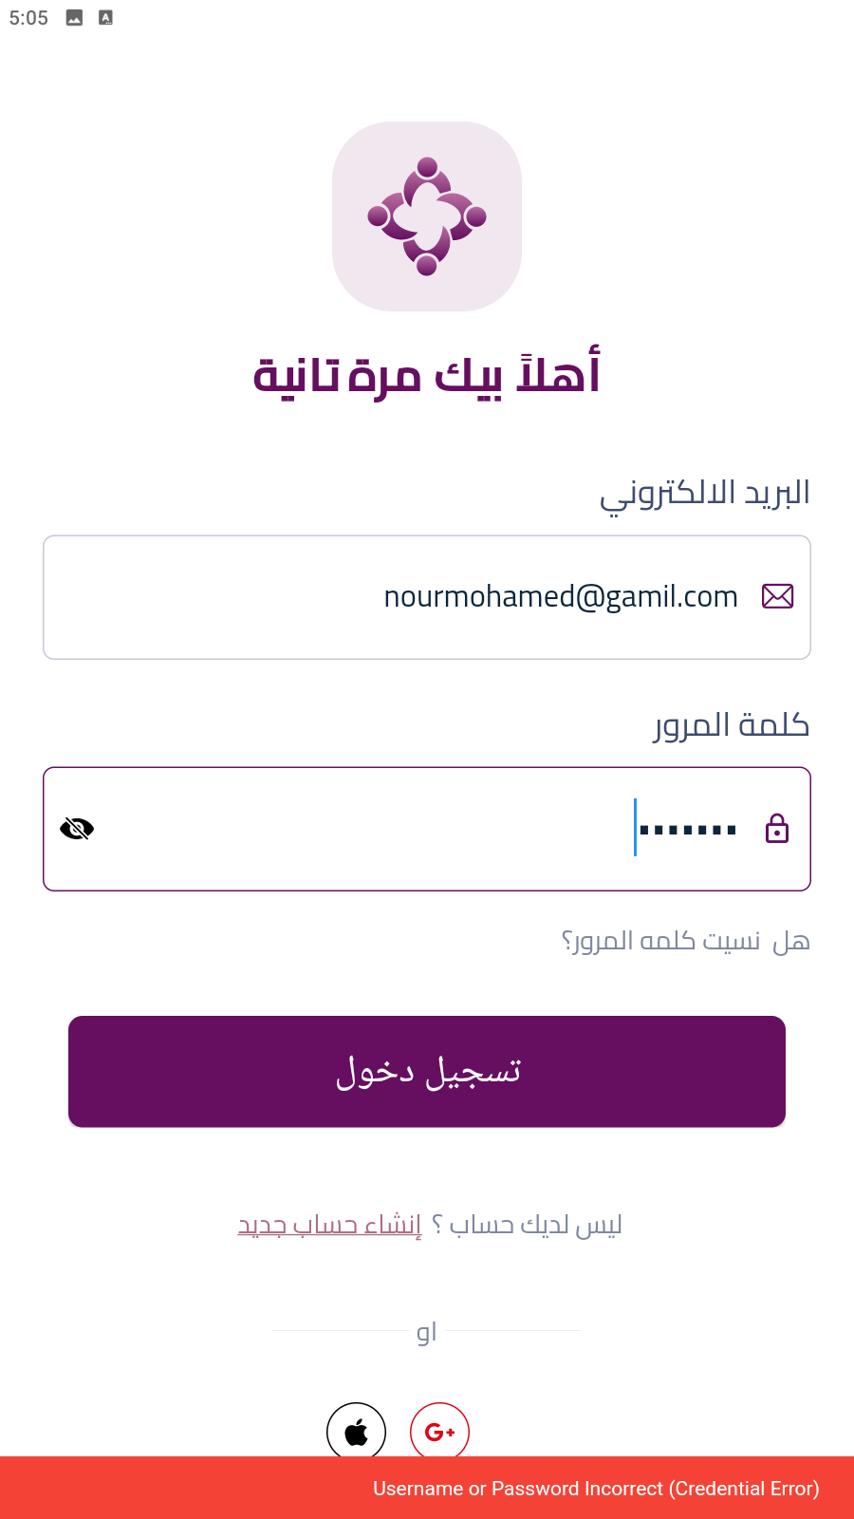Sign in with the Apple icon

click(356, 1430)
